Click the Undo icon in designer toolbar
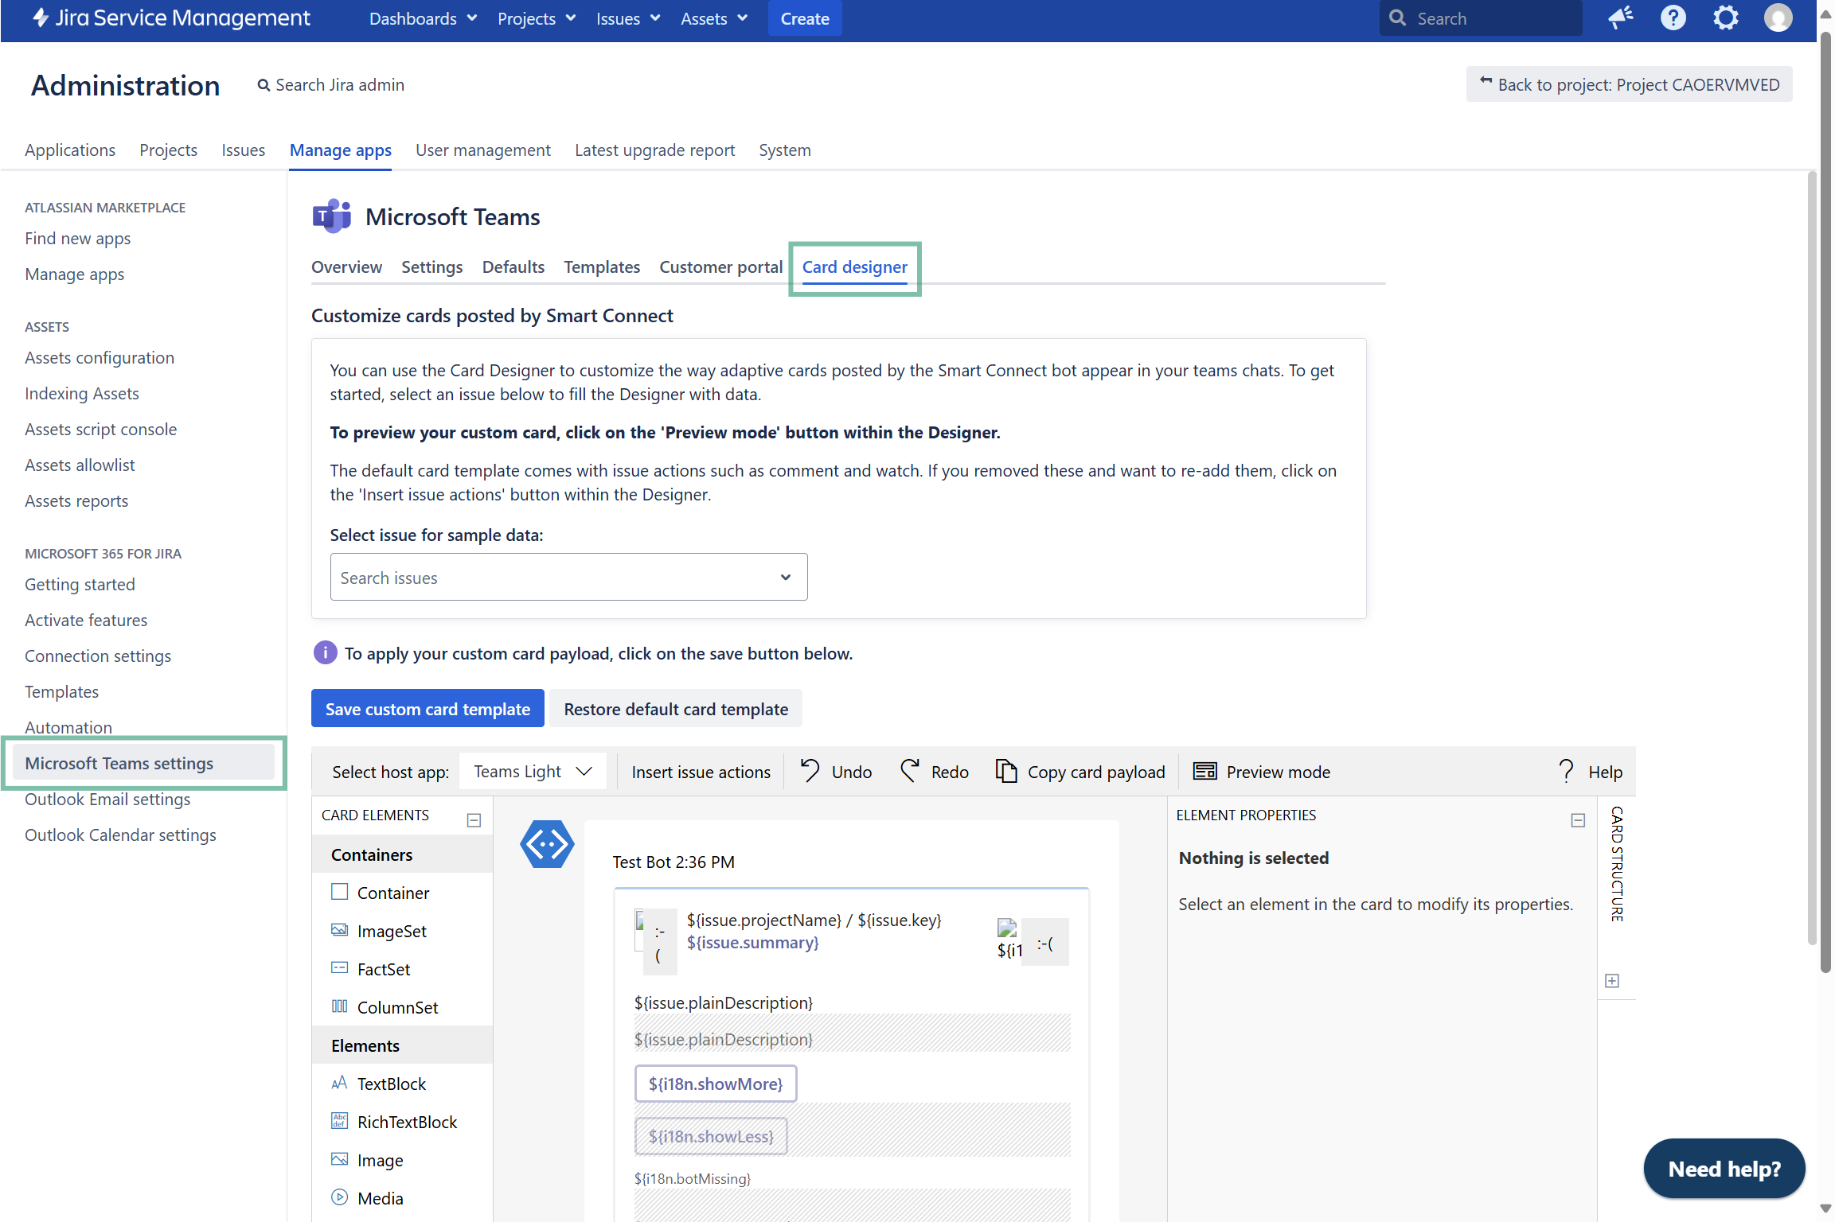Image resolution: width=1835 pixels, height=1222 pixels. point(810,771)
